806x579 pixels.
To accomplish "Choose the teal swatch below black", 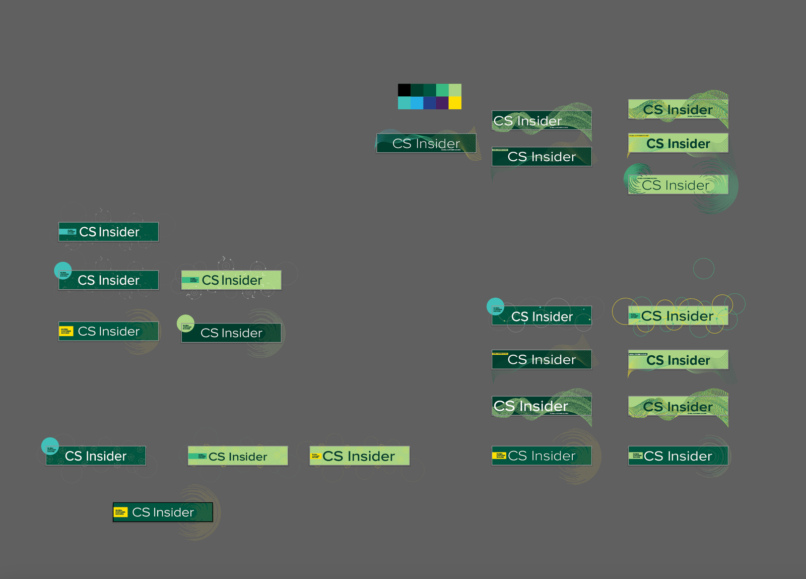I will [404, 103].
